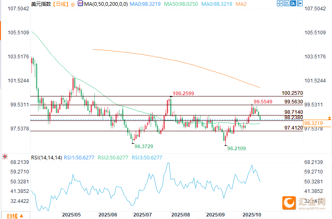
Task: Click the 100.2599 high price marker
Action: click(183, 94)
